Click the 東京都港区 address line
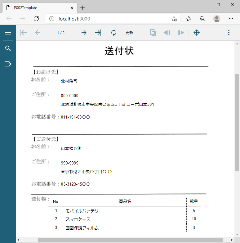The height and width of the screenshot is (243, 240). pos(86,172)
